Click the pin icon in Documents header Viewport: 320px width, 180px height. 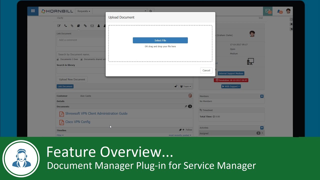186,106
